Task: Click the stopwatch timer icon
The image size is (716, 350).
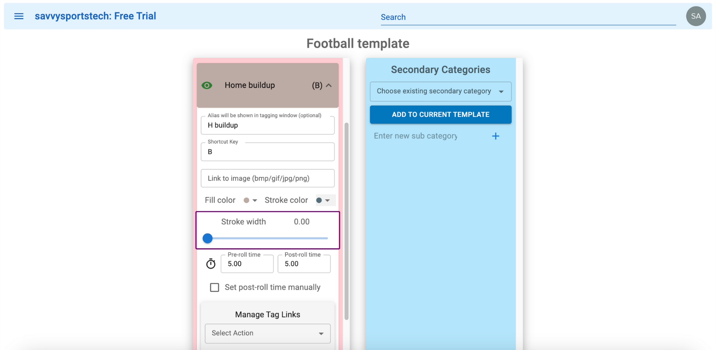Action: 211,264
